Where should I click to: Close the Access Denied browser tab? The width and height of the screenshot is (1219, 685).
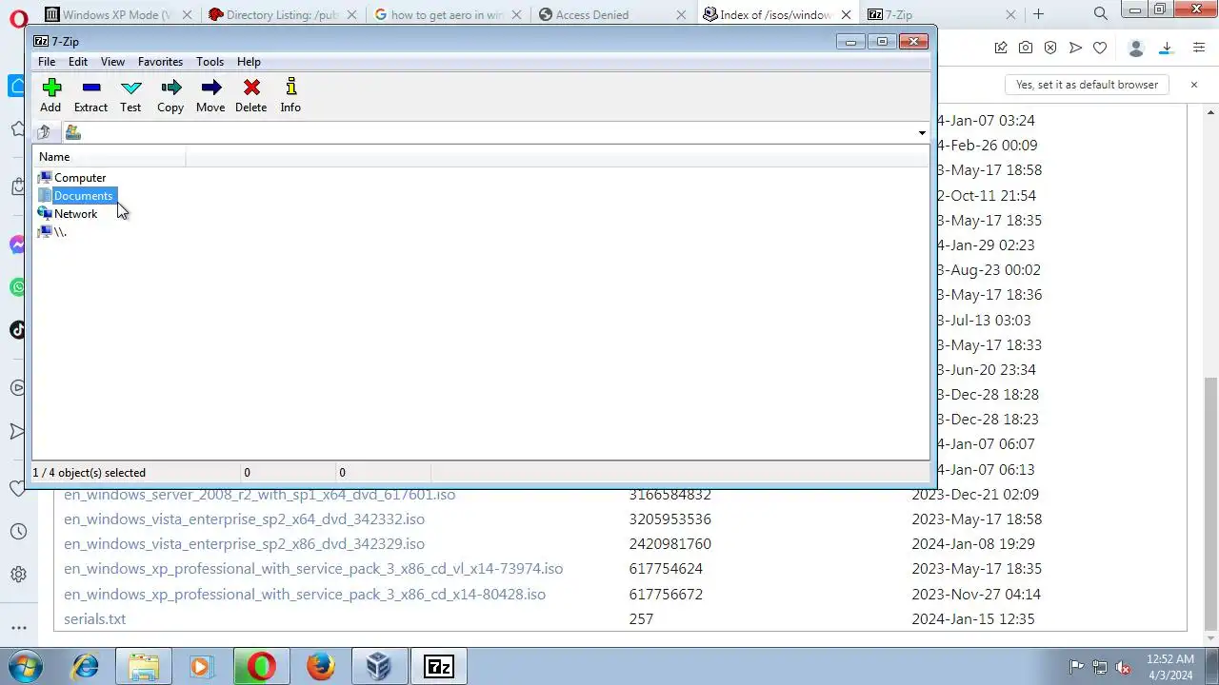682,14
